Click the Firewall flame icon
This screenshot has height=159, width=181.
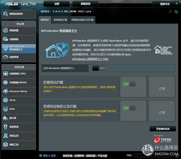coord(5,118)
